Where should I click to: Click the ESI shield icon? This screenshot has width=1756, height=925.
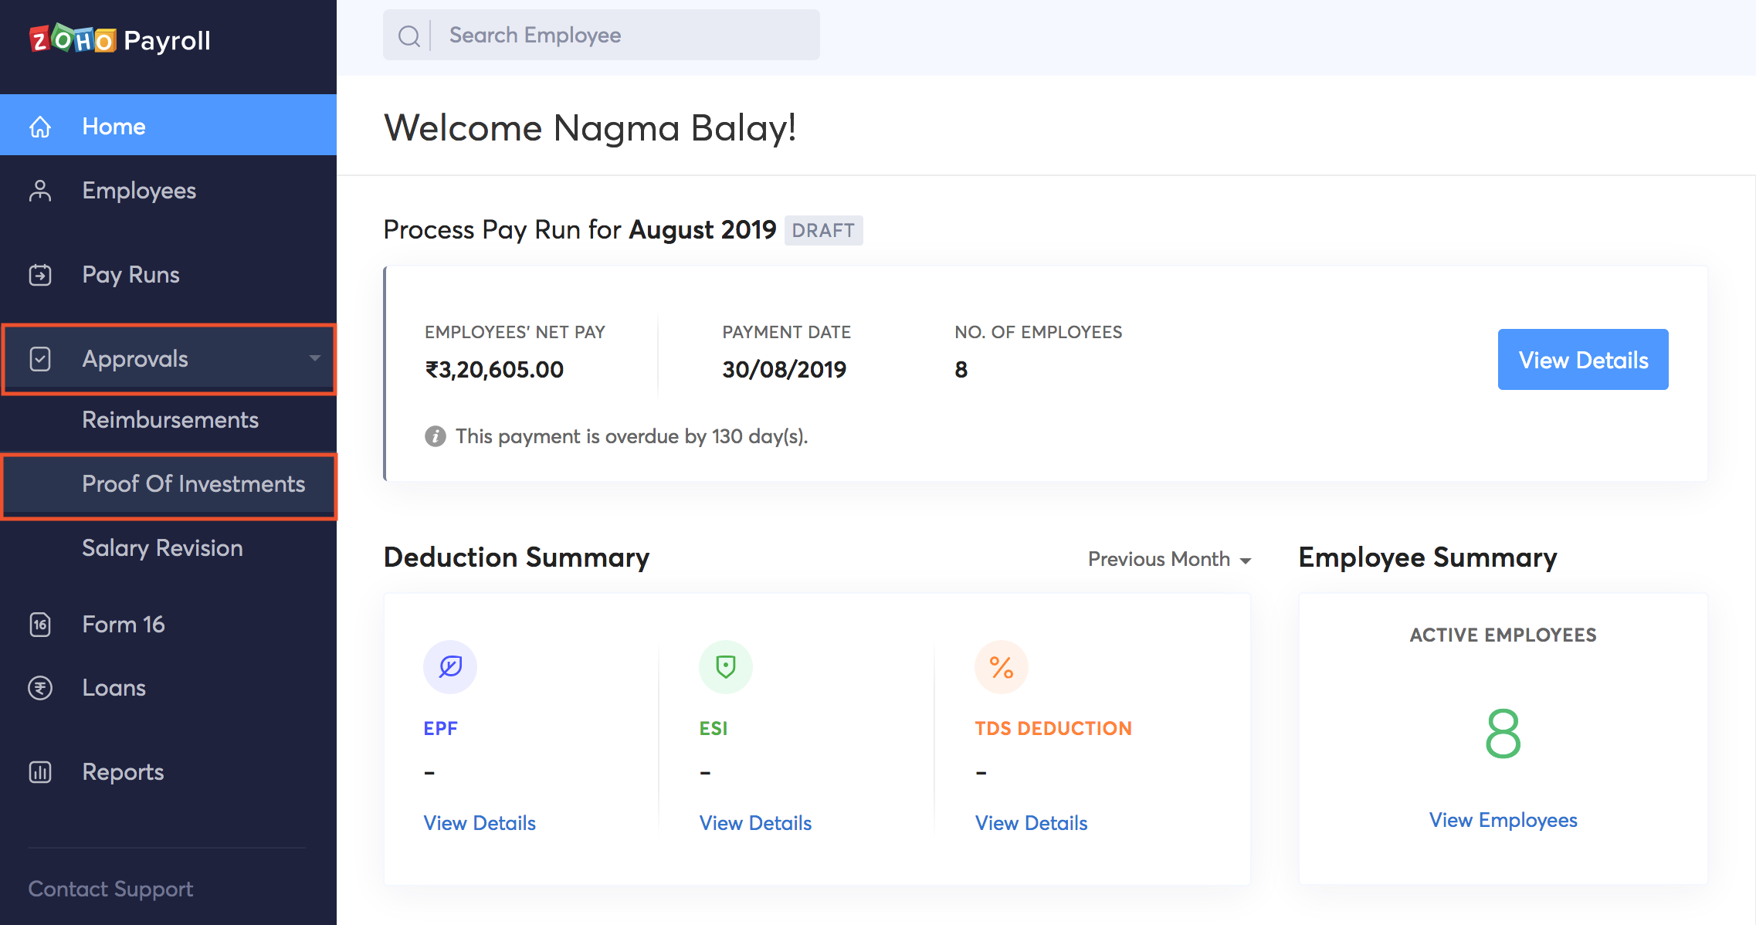pyautogui.click(x=726, y=666)
